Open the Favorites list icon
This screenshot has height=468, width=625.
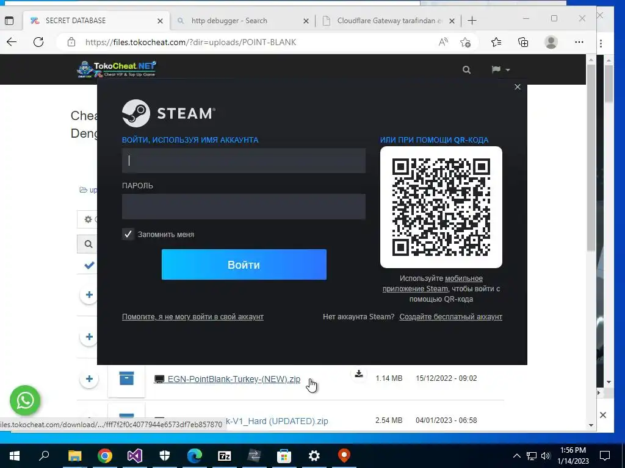click(496, 42)
